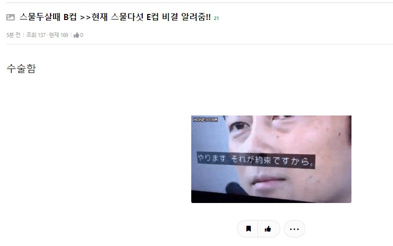Open the three-dots more options menu
The height and width of the screenshot is (246, 393).
pos(294,228)
